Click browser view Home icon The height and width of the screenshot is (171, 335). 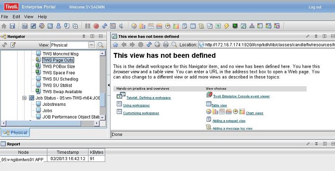pyautogui.click(x=115, y=45)
